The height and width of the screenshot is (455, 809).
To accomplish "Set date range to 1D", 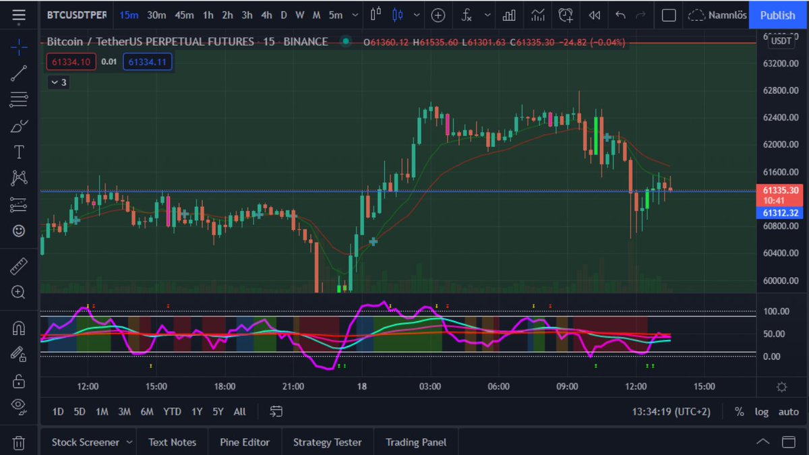I will click(x=58, y=411).
